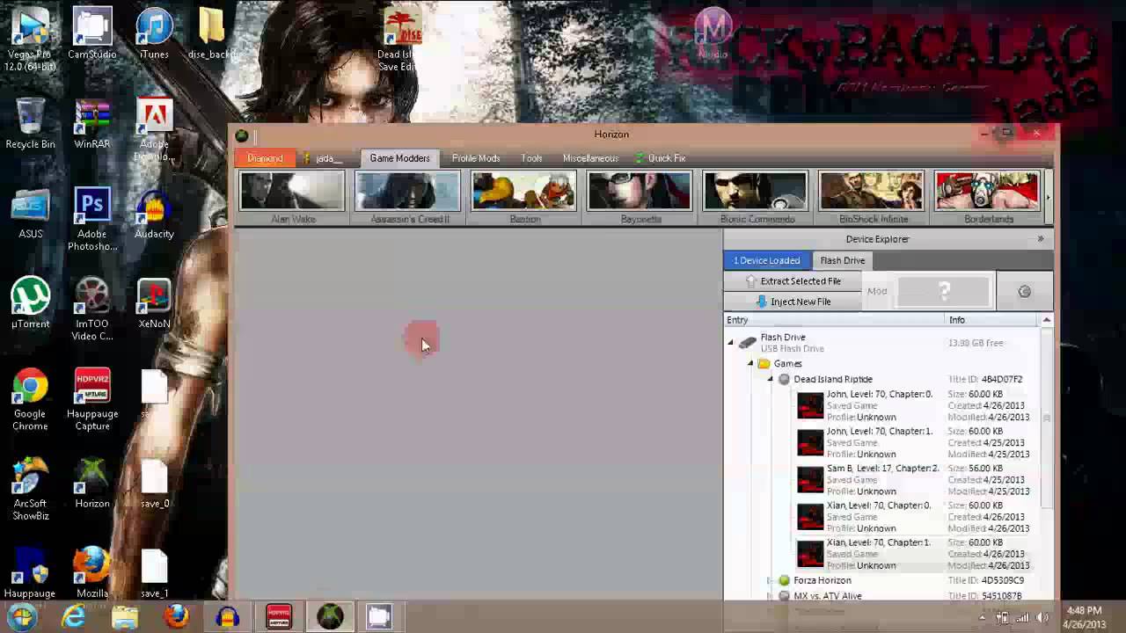Click the 13.38 GB Free text

click(976, 343)
